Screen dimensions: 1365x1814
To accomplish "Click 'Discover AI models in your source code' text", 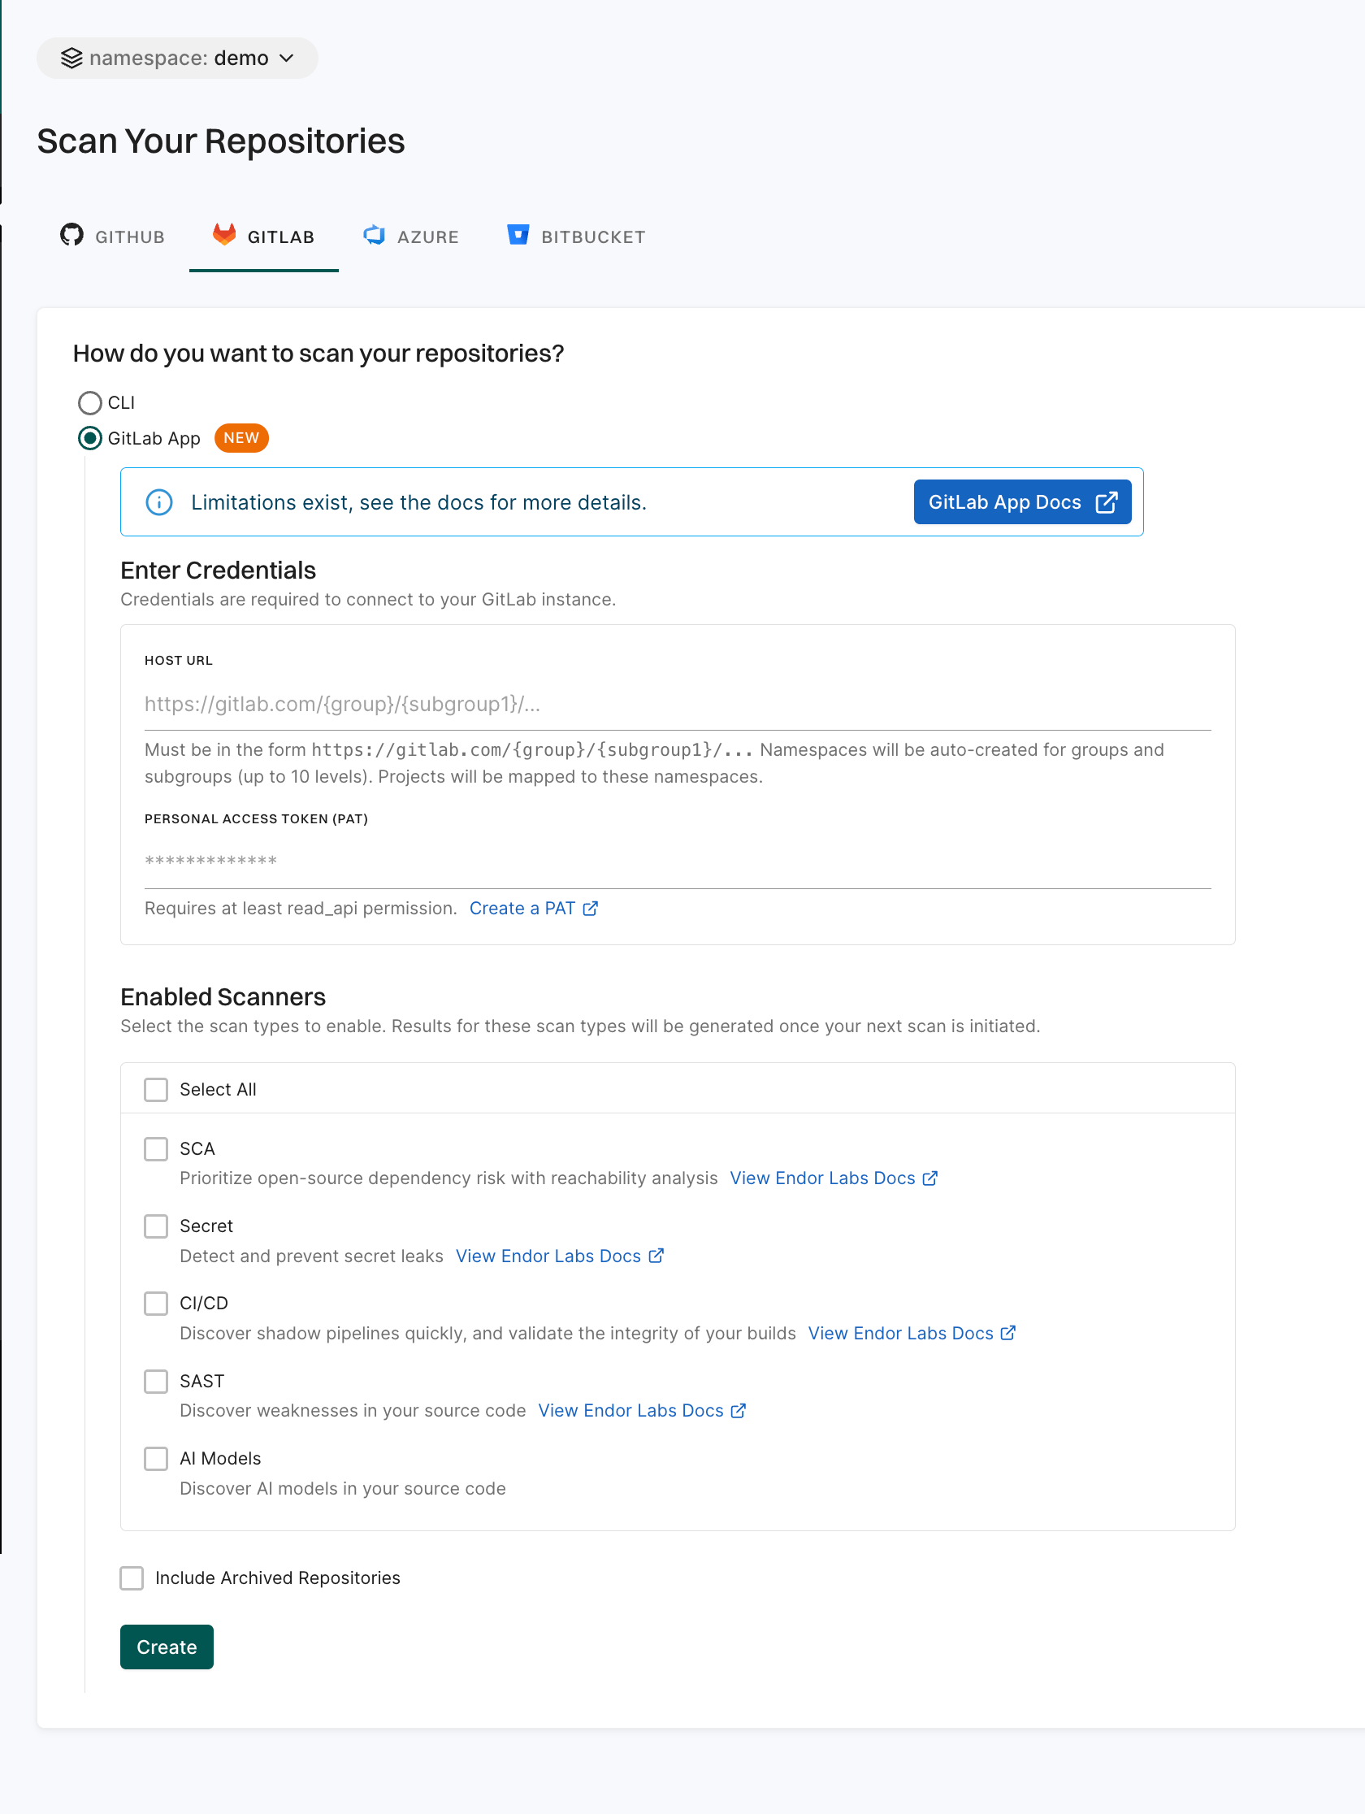I will (x=343, y=1489).
